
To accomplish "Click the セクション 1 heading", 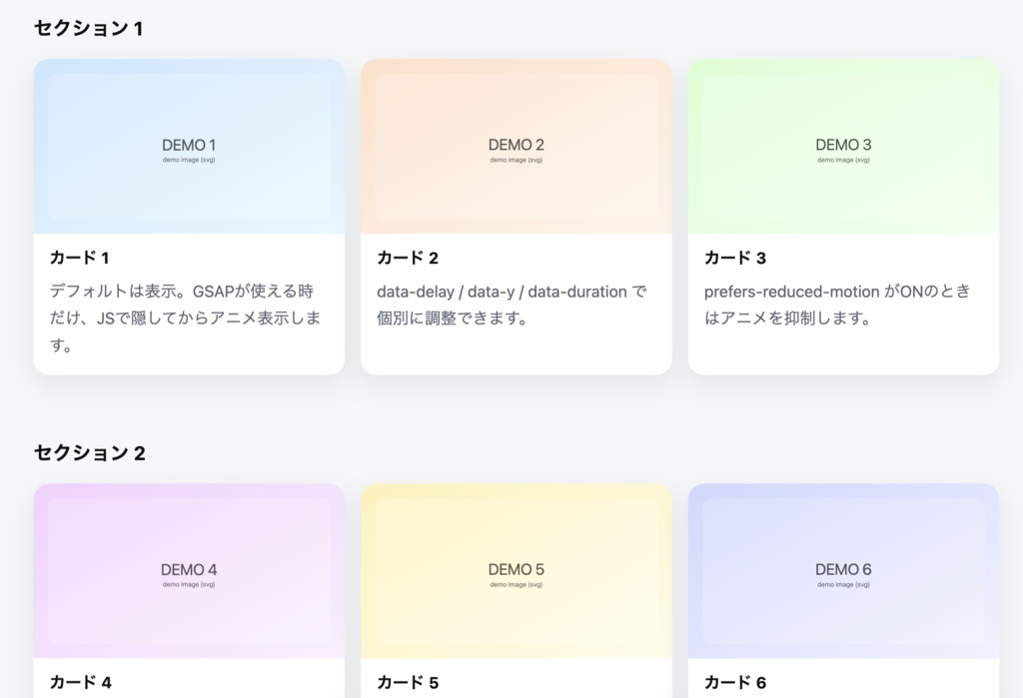I will [89, 29].
